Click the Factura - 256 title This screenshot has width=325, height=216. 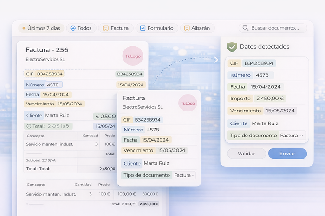click(x=47, y=50)
